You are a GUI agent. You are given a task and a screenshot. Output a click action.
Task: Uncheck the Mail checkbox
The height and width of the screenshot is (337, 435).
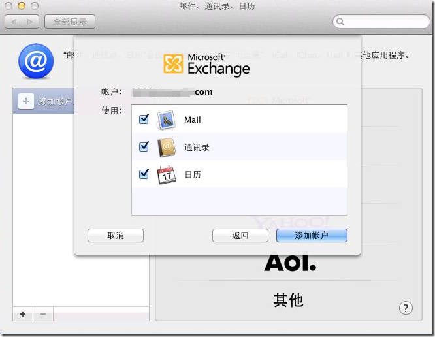(x=144, y=120)
